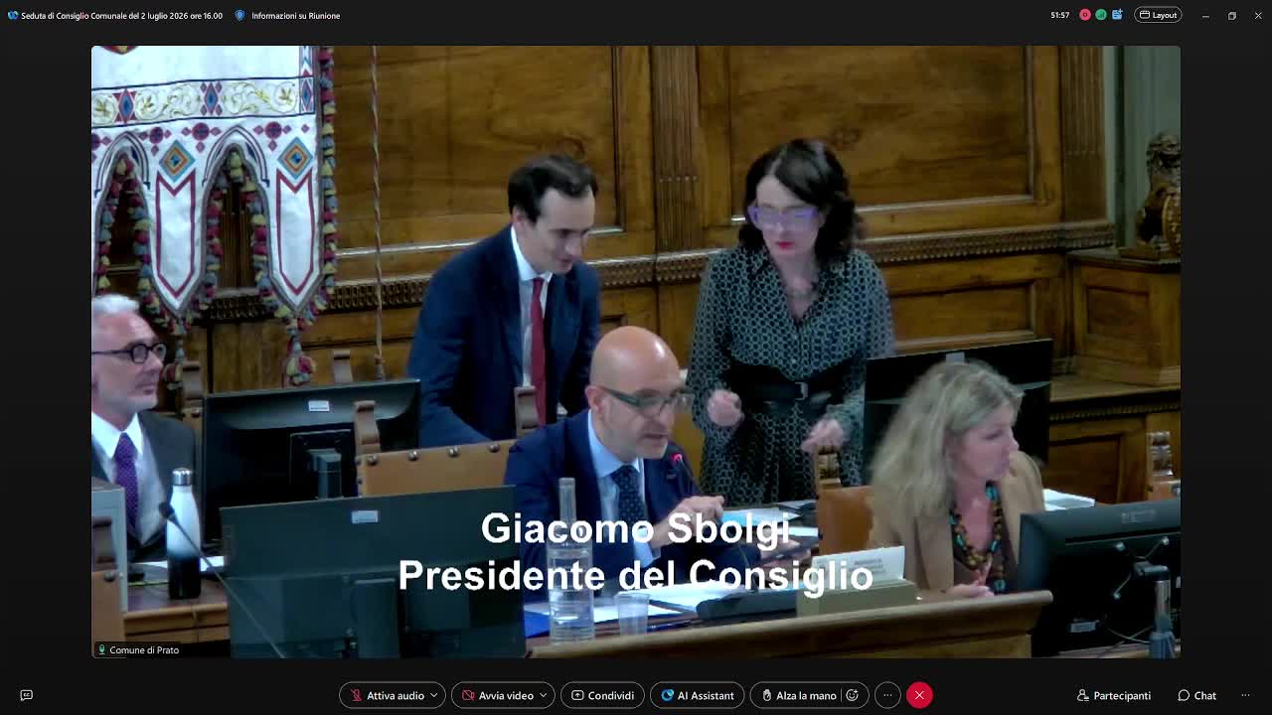Click the 'Comune di Prato' participant name label
The height and width of the screenshot is (715, 1272).
click(x=144, y=649)
